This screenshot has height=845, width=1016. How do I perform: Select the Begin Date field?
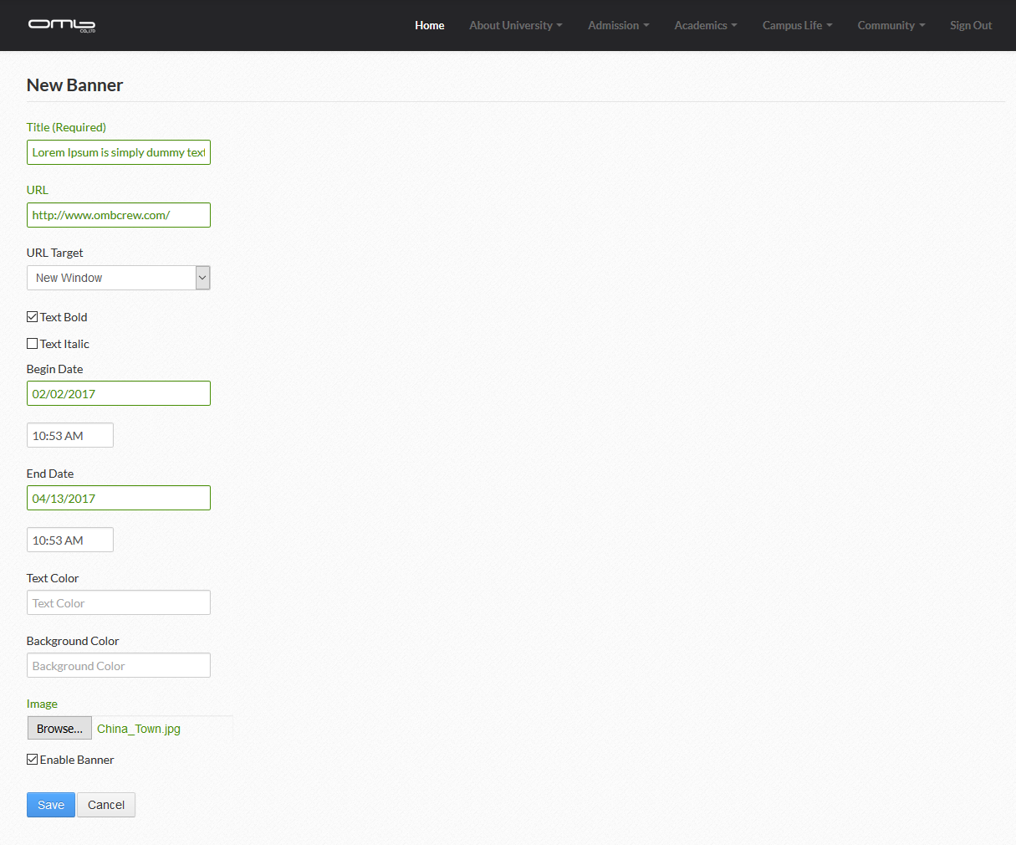coord(118,394)
